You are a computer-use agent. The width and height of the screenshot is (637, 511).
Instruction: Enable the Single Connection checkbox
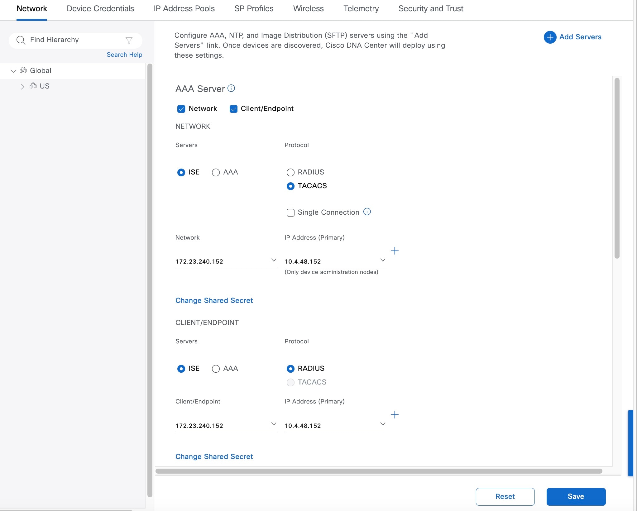click(x=290, y=213)
